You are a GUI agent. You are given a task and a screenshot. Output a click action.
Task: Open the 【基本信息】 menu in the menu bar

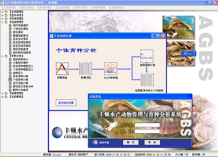pyautogui.click(x=26, y=8)
